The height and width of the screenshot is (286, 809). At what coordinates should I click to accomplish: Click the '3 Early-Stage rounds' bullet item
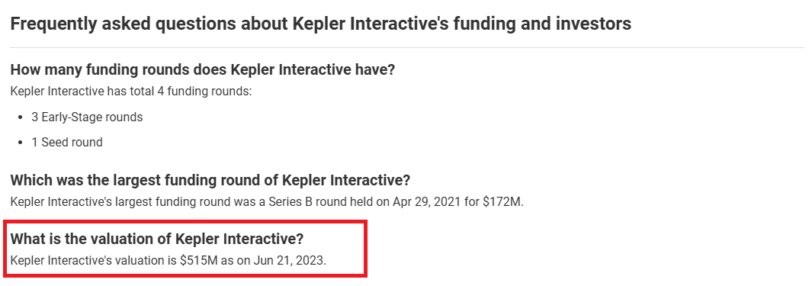point(87,117)
